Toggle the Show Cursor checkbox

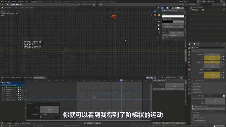(x=155, y=80)
